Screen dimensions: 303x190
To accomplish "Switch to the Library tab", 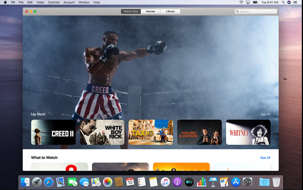I will (x=170, y=11).
